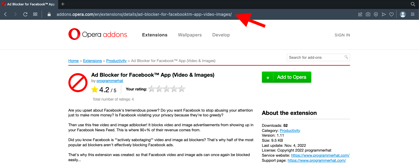The width and height of the screenshot is (419, 165).
Task: Click the extension title heading
Action: pyautogui.click(x=153, y=75)
